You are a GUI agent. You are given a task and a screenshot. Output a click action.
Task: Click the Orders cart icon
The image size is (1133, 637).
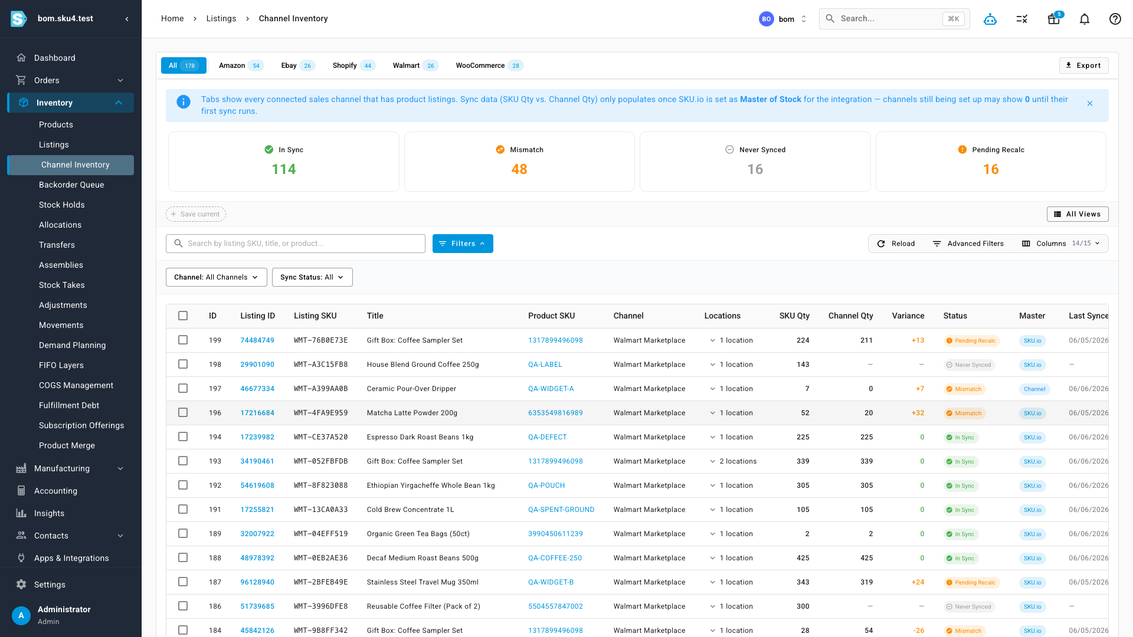point(21,80)
